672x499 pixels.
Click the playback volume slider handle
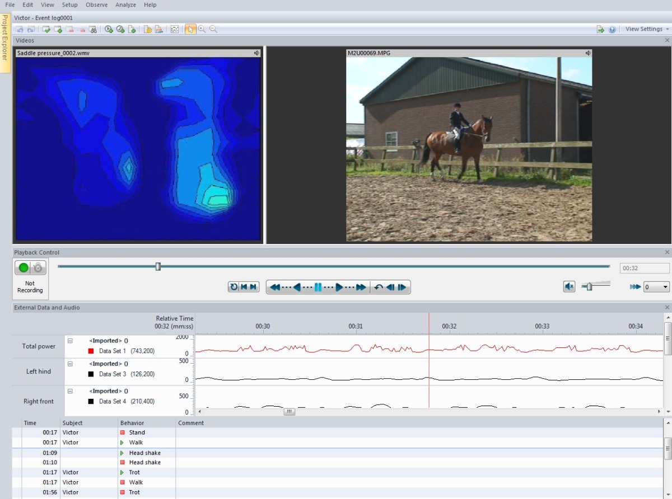[589, 287]
